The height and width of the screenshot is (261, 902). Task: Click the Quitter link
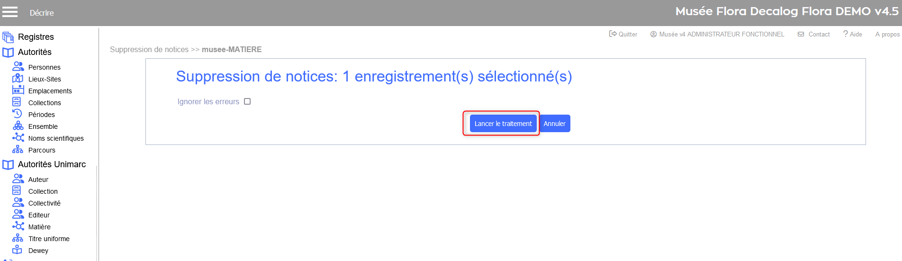(623, 34)
